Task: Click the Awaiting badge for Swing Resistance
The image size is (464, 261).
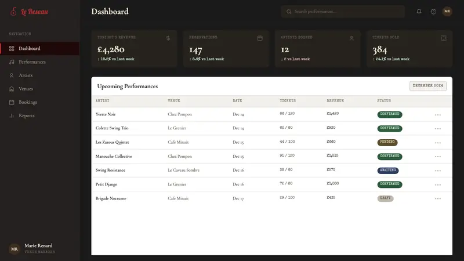Action: point(388,170)
